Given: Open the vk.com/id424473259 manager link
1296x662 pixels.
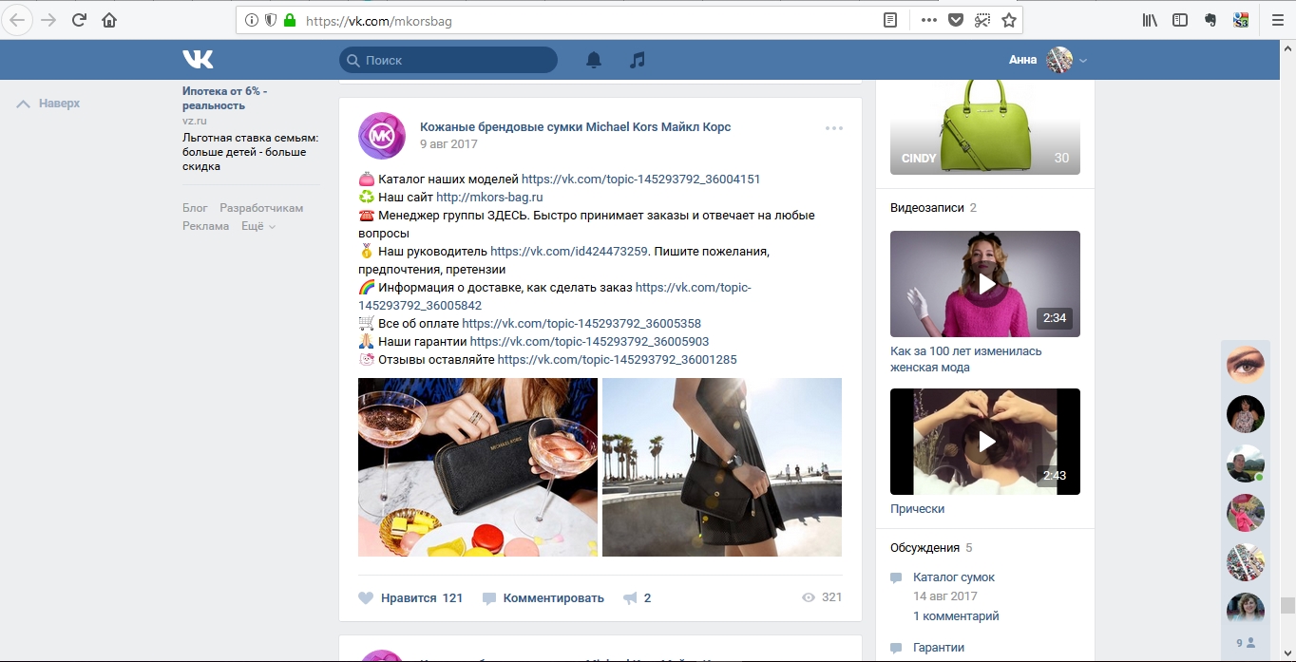Looking at the screenshot, I should point(568,251).
